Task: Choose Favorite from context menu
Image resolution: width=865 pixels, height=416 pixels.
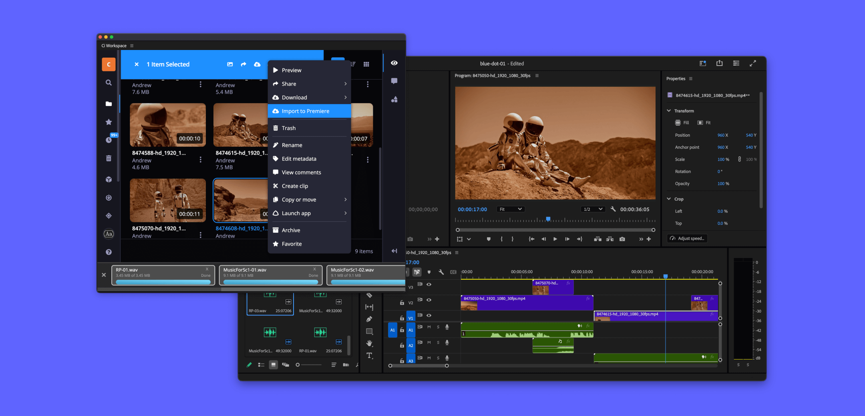Action: 310,244
